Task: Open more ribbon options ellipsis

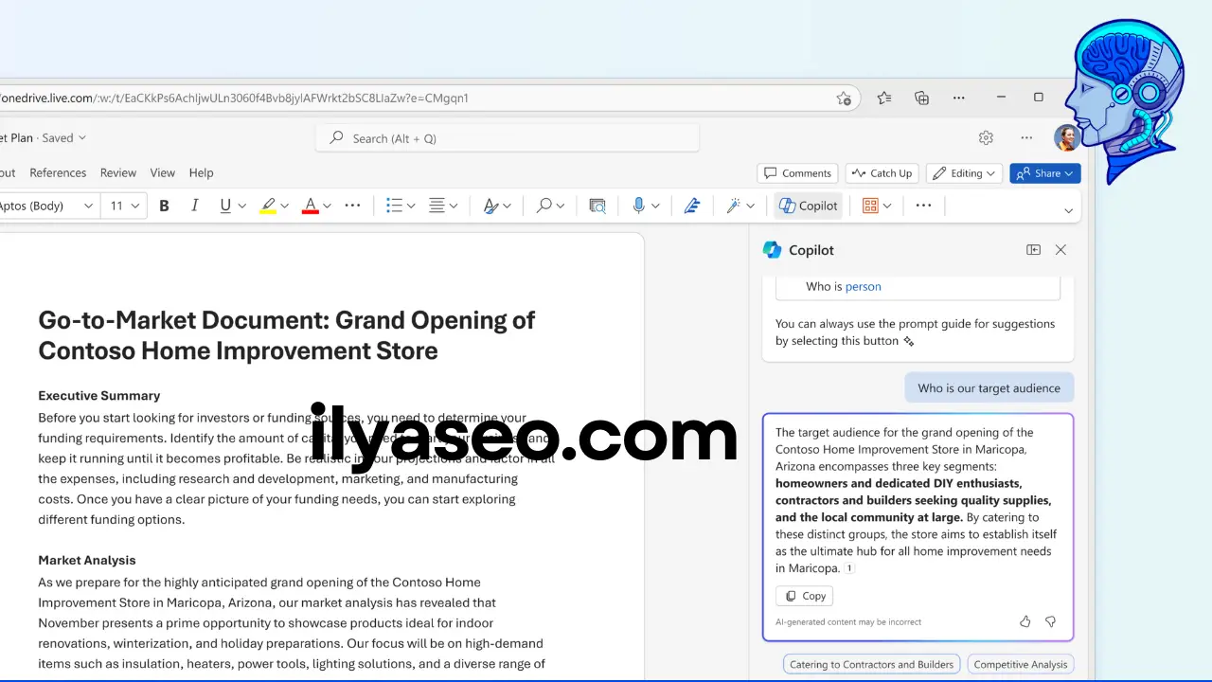Action: pyautogui.click(x=924, y=206)
